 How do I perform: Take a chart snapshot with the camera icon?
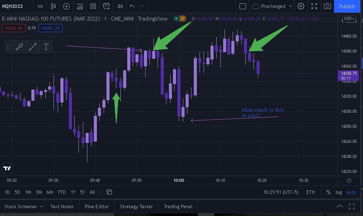point(327,6)
